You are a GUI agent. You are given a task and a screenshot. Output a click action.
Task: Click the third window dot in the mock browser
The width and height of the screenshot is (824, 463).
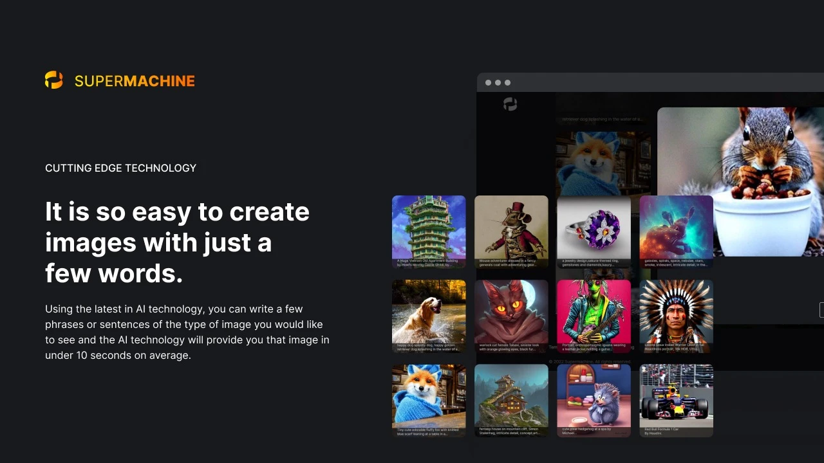coord(507,83)
